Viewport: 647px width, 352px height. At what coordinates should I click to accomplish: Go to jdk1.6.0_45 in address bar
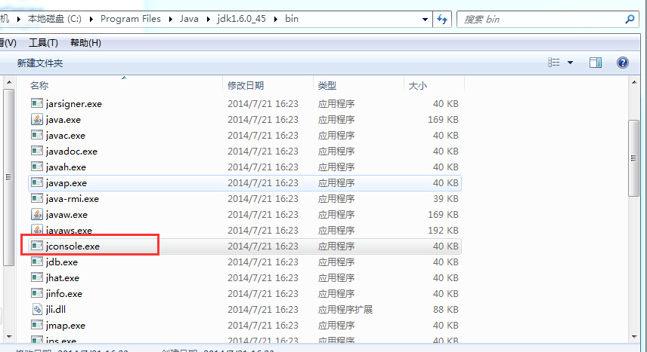point(241,19)
